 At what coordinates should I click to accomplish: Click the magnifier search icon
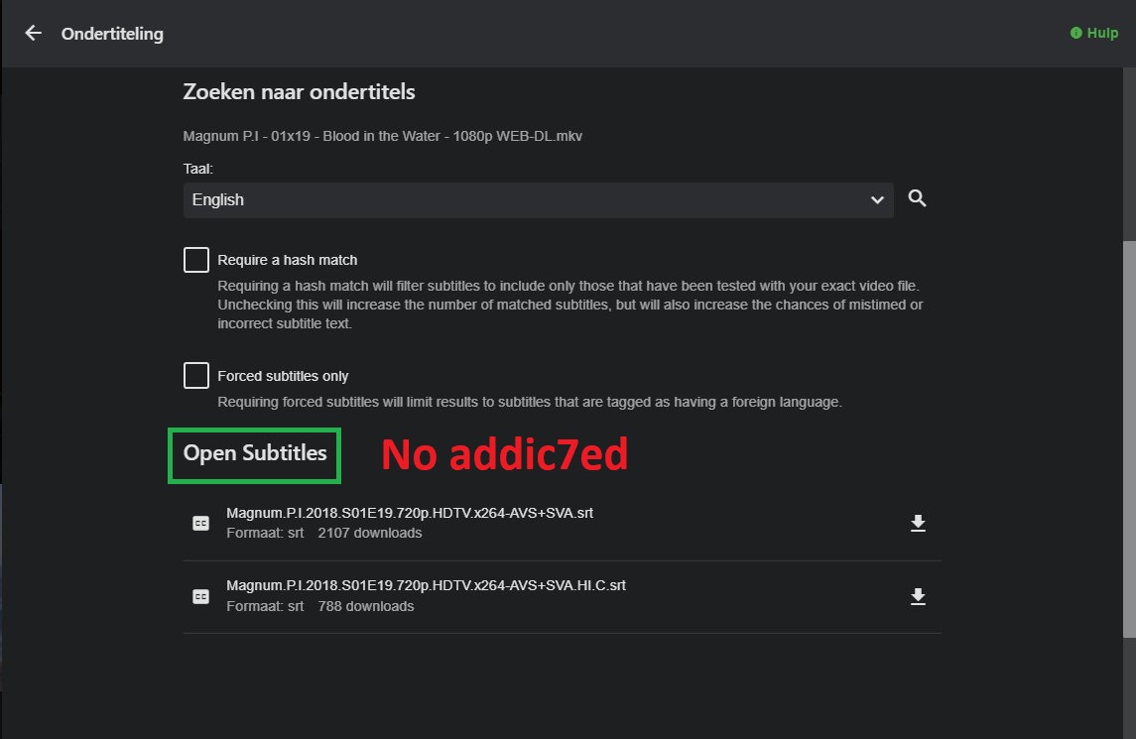click(918, 199)
